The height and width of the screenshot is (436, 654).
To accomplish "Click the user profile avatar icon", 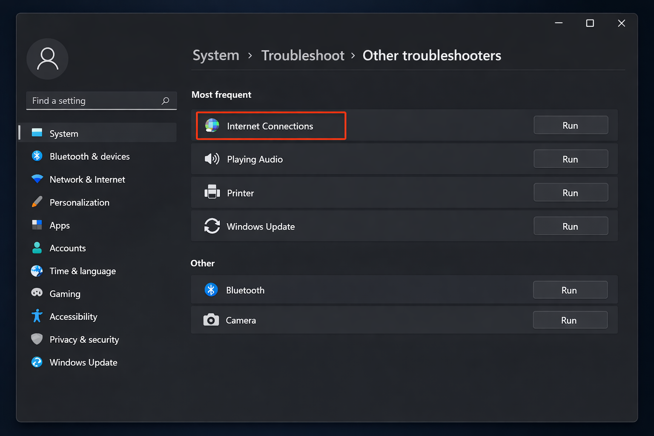I will pos(47,59).
